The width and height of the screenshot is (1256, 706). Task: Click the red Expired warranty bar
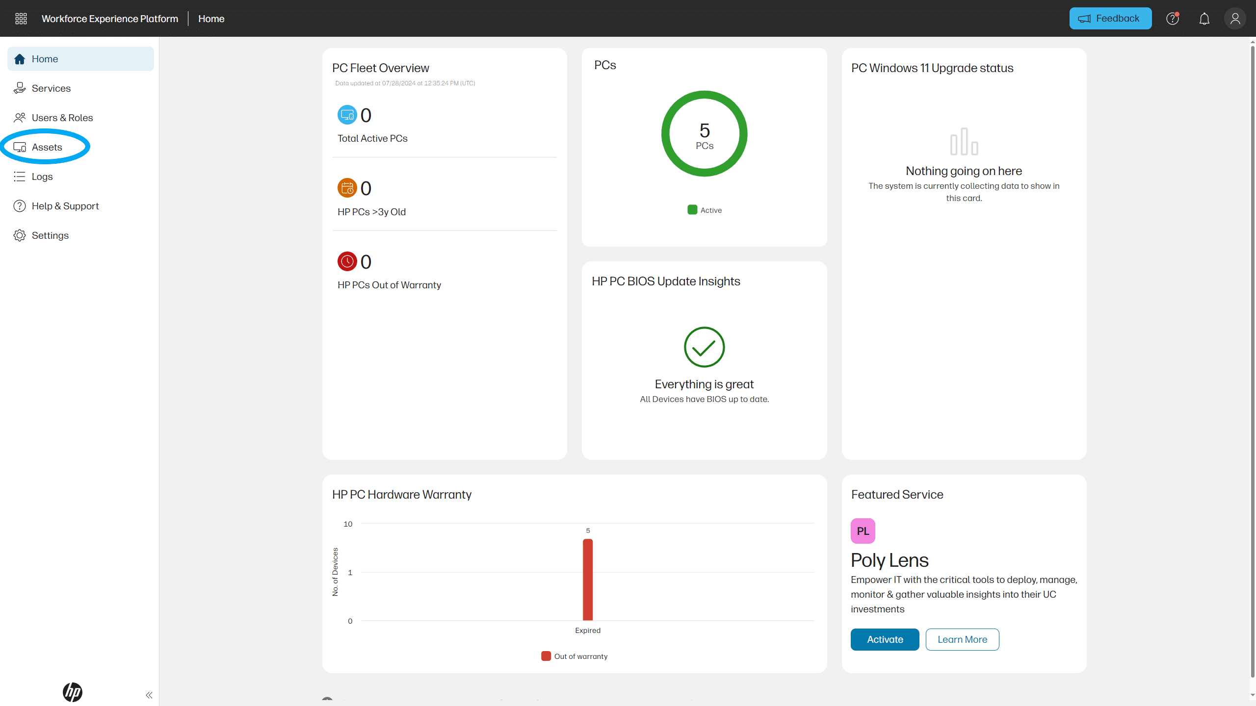pos(588,580)
